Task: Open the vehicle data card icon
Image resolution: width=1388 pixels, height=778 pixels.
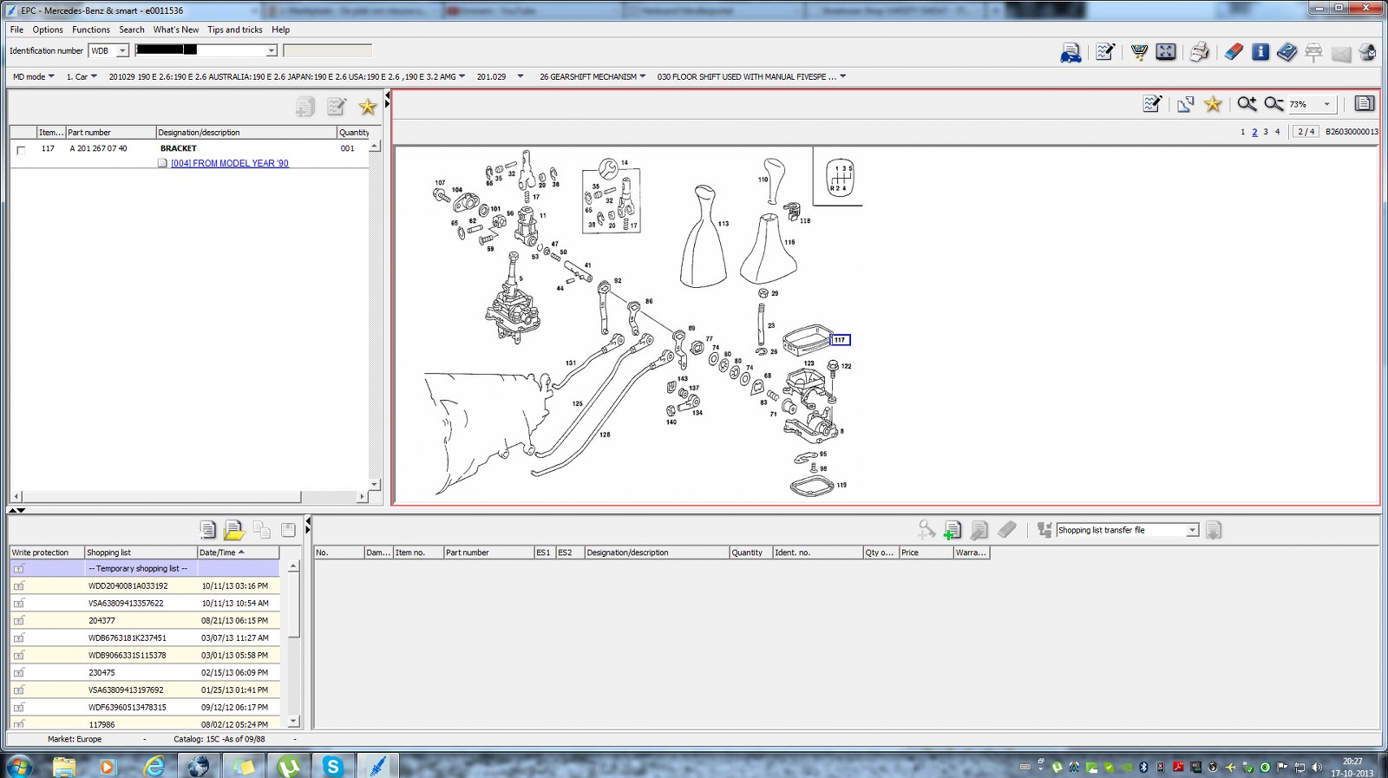Action: [x=1070, y=53]
